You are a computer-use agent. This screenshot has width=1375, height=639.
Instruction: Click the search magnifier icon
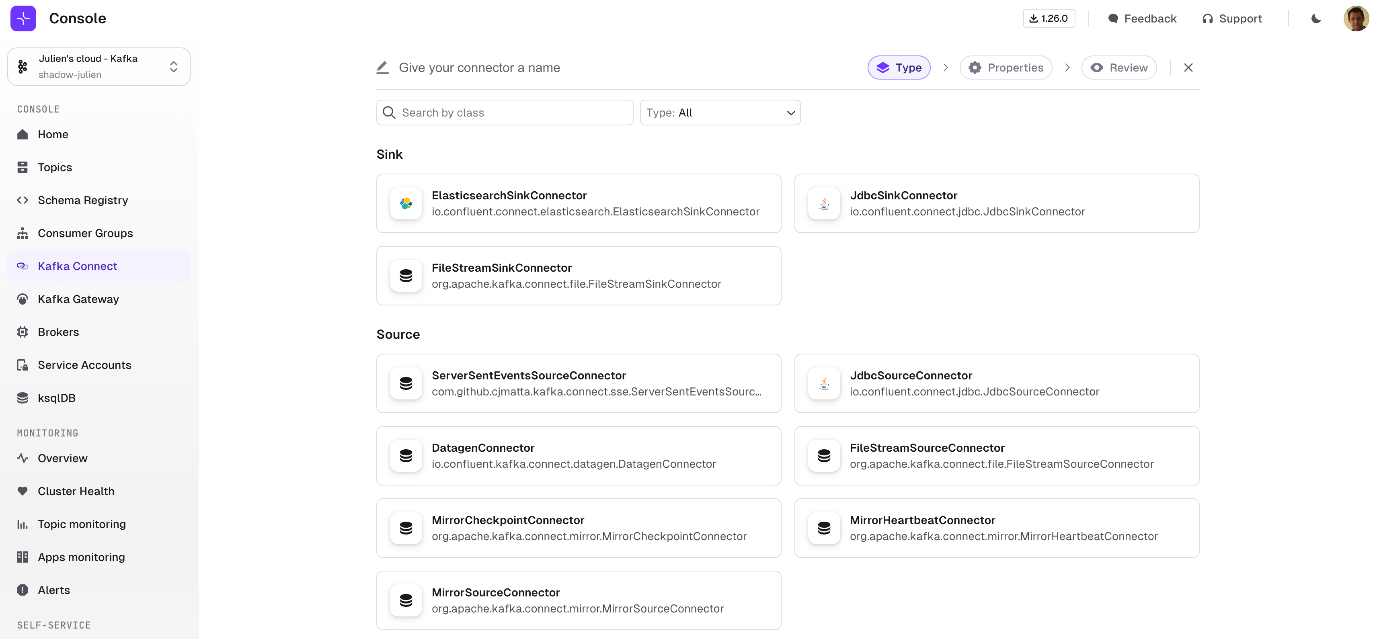tap(389, 113)
